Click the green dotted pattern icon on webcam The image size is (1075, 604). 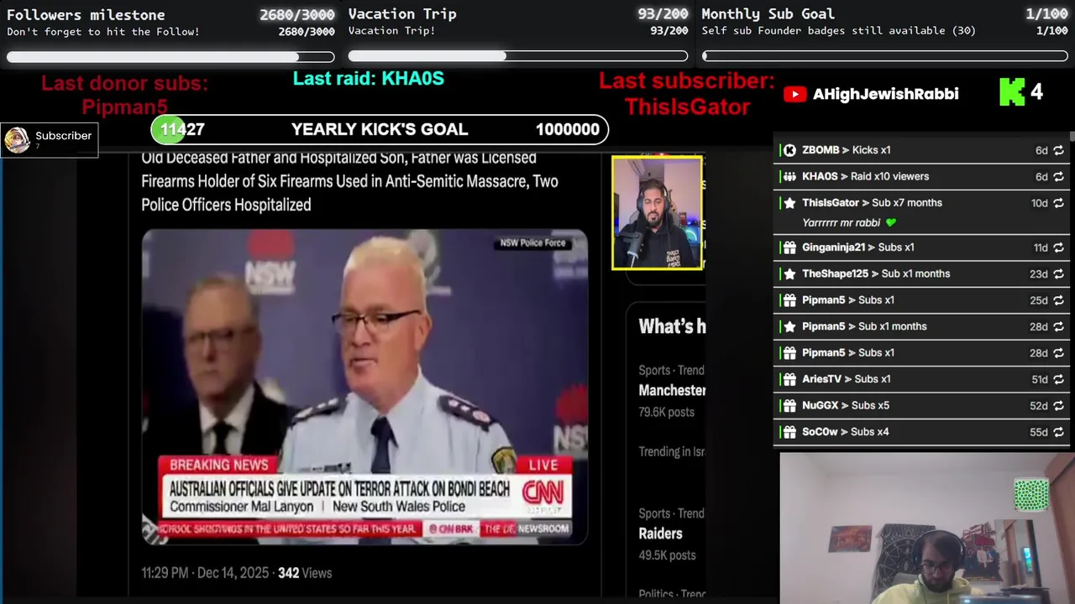(1031, 494)
